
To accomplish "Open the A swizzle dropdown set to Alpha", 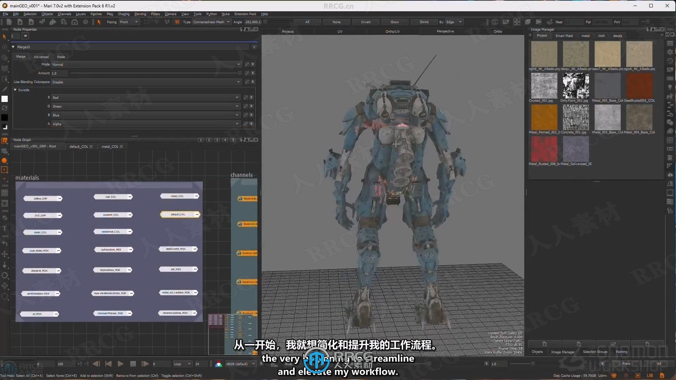I will click(145, 124).
